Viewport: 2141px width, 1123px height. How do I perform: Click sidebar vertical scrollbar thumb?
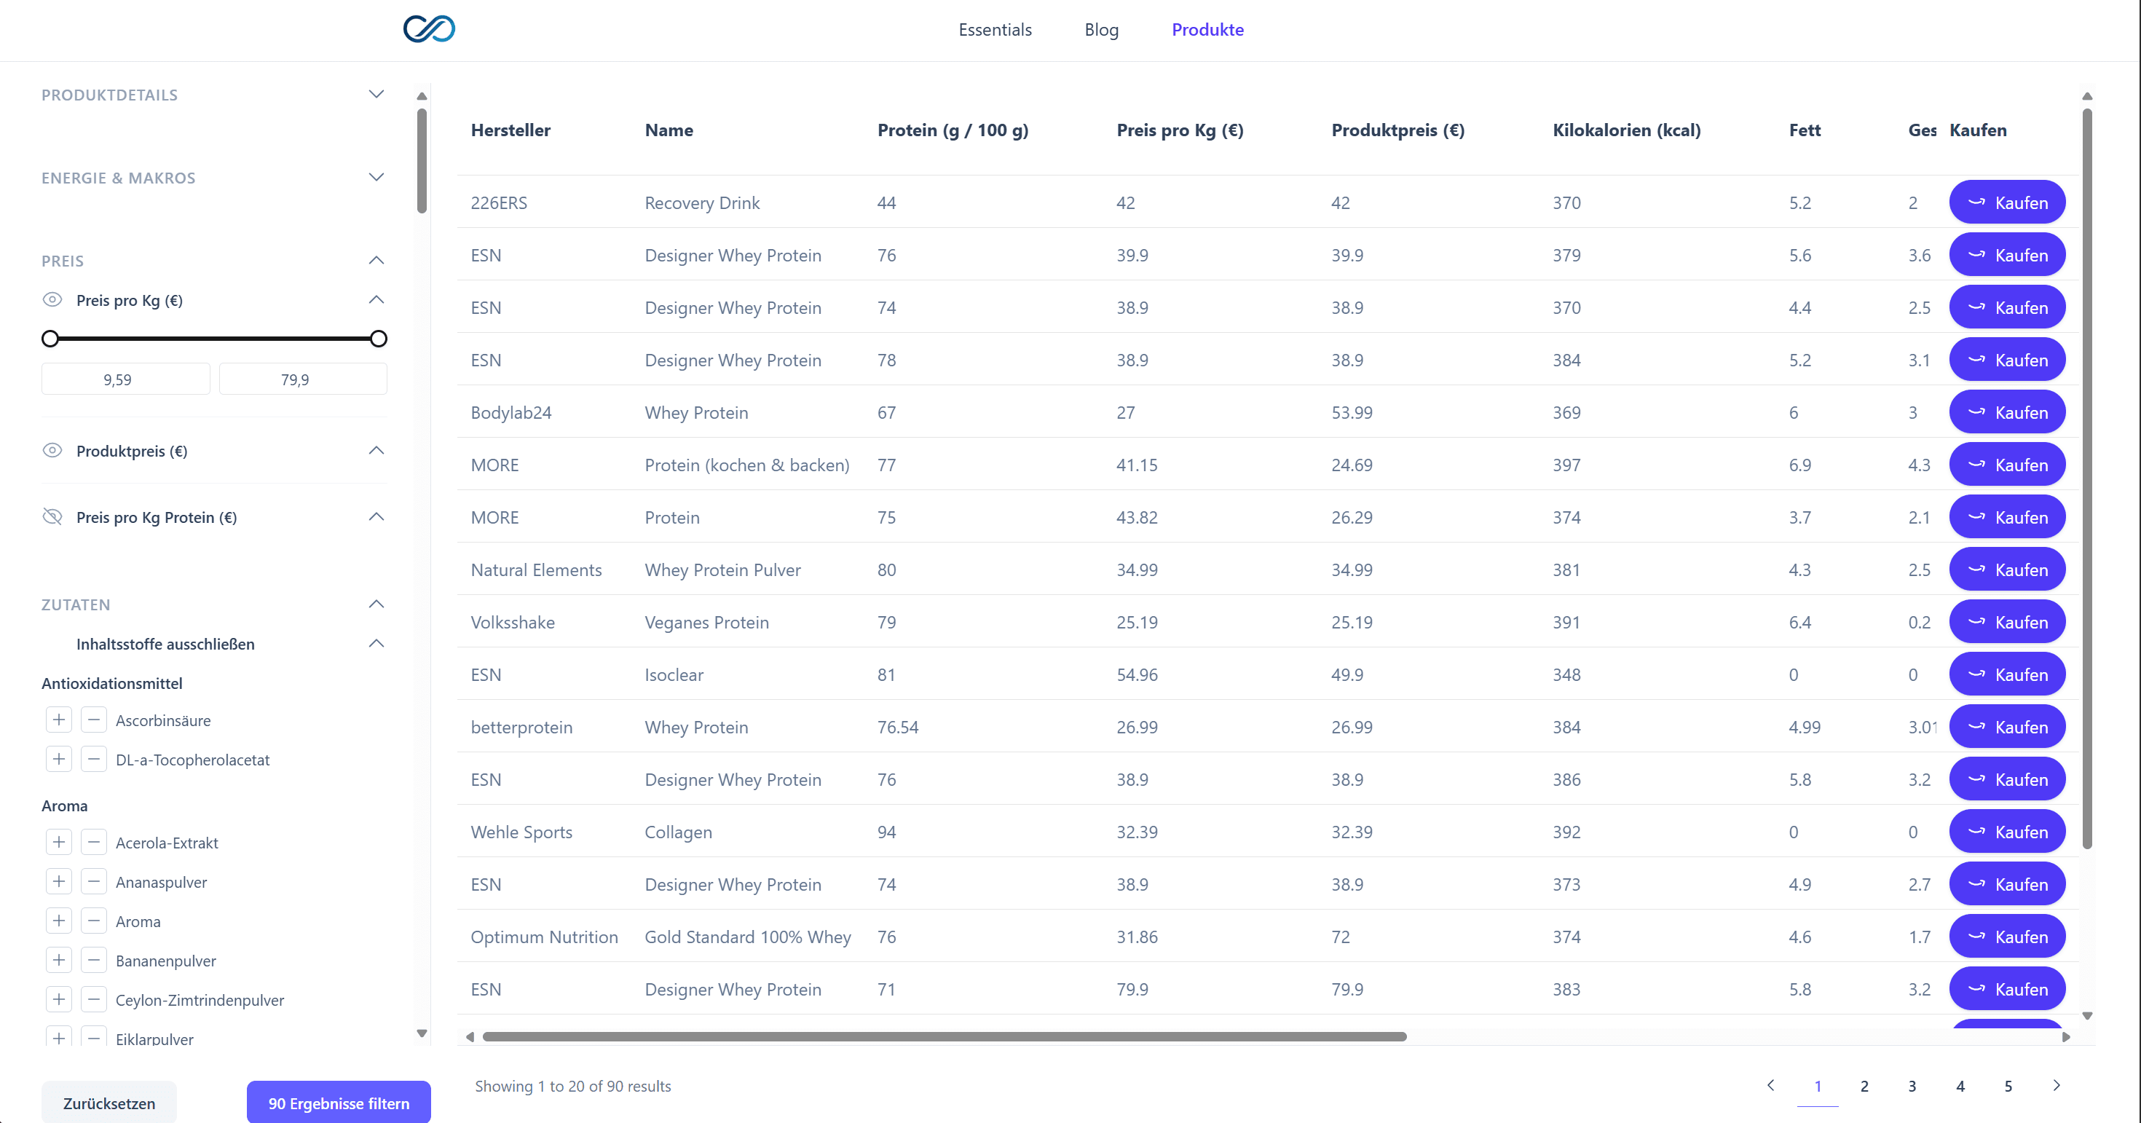(422, 161)
